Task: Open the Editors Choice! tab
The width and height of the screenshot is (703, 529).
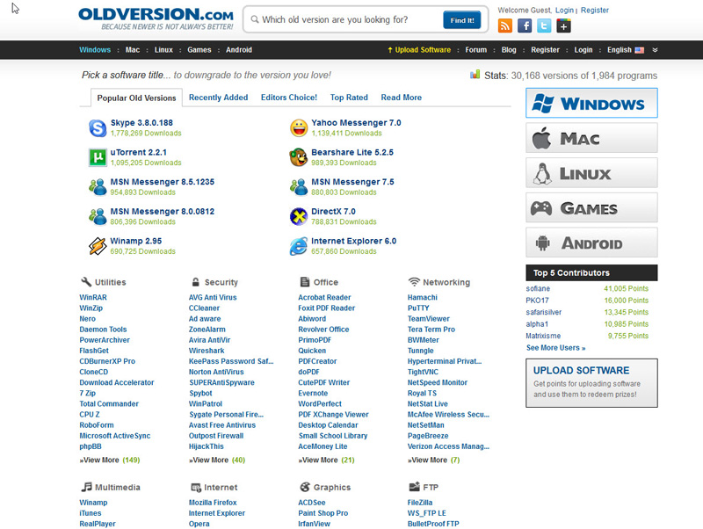Action: [289, 98]
